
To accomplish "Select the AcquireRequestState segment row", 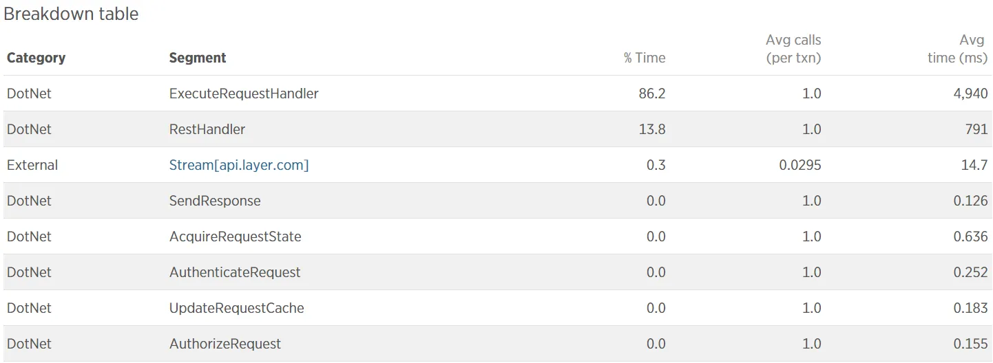I will [497, 236].
